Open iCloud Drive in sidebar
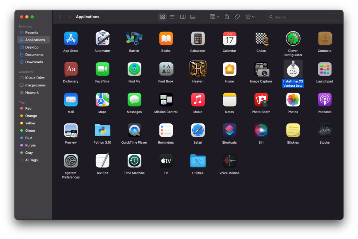This screenshot has height=239, width=358. tap(34, 78)
